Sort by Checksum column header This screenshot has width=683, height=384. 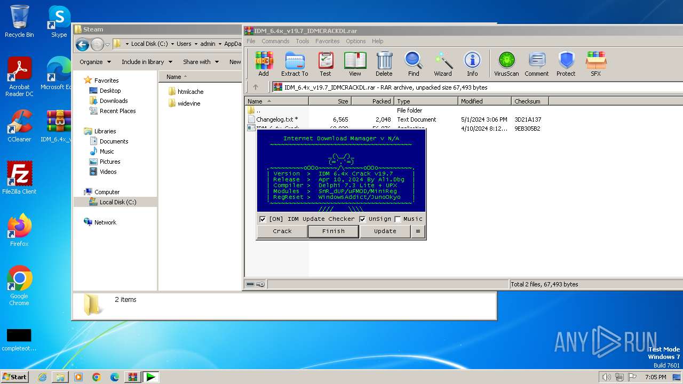[530, 101]
